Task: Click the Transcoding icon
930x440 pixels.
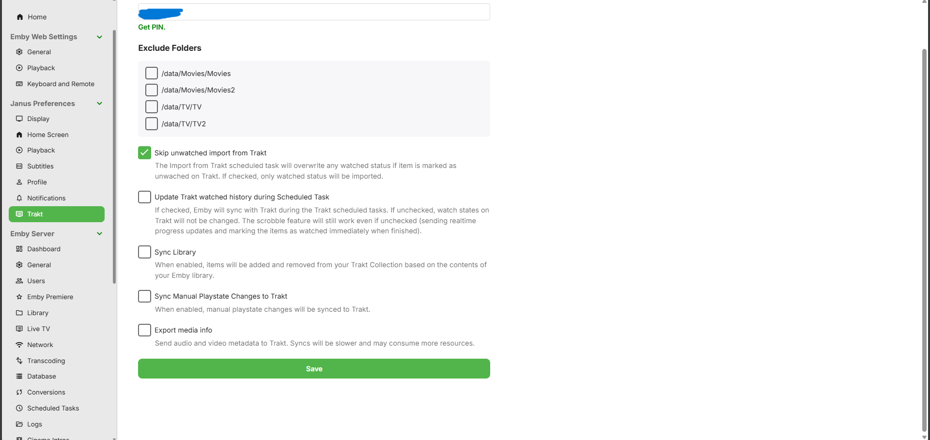Action: click(x=19, y=361)
